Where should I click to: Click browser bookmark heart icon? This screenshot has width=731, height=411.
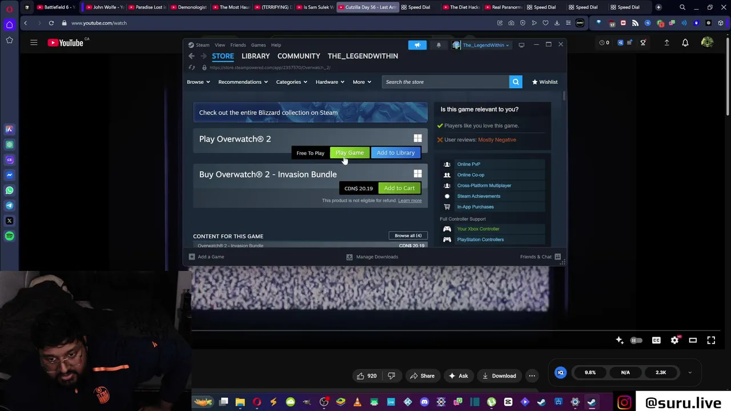(x=545, y=23)
